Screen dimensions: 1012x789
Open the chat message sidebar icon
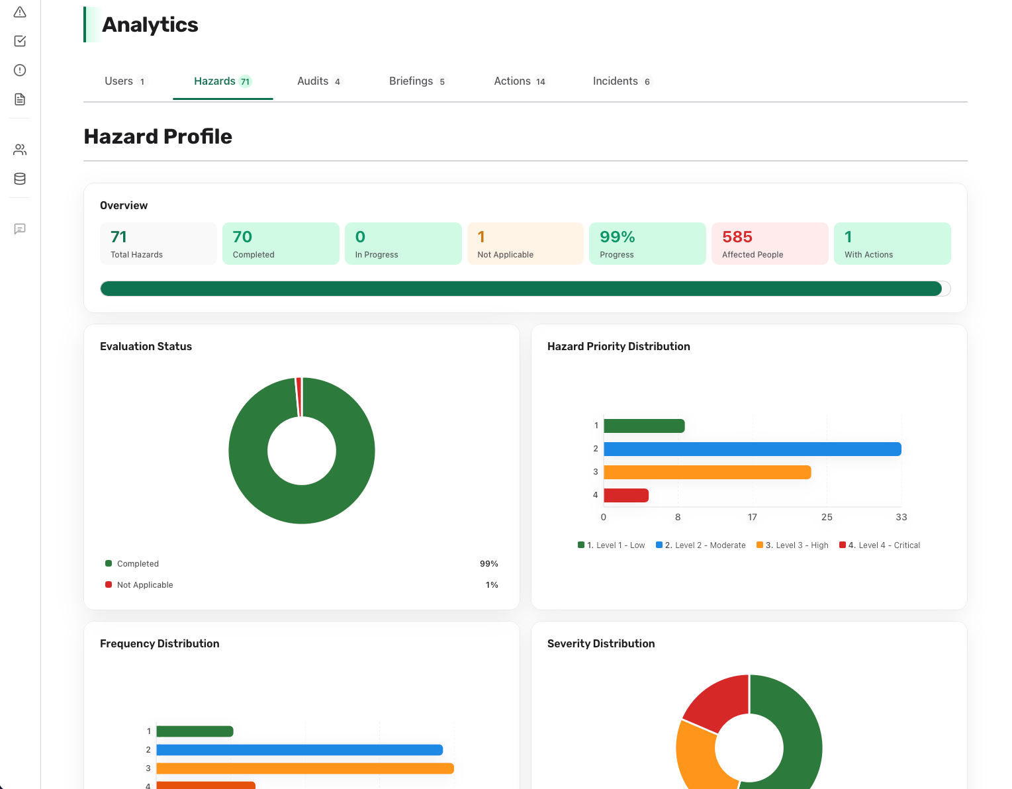(20, 229)
